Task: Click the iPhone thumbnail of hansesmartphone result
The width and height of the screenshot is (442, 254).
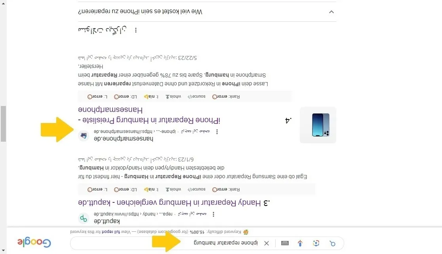Action: pos(318,125)
